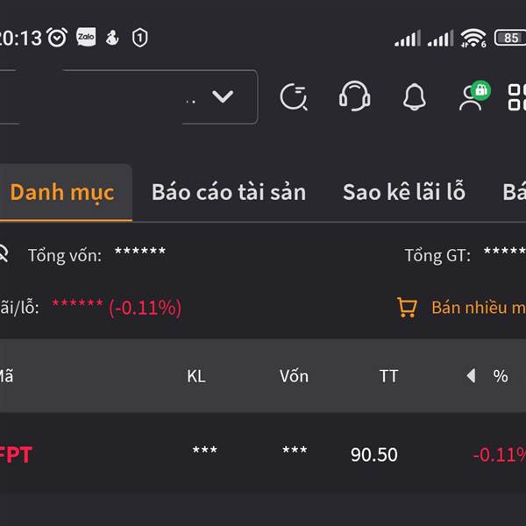Sort by KL column header
The height and width of the screenshot is (526, 526).
(196, 376)
